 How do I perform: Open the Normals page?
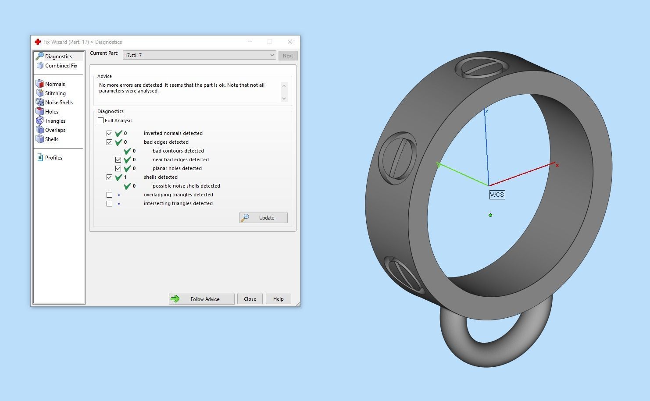pos(55,84)
